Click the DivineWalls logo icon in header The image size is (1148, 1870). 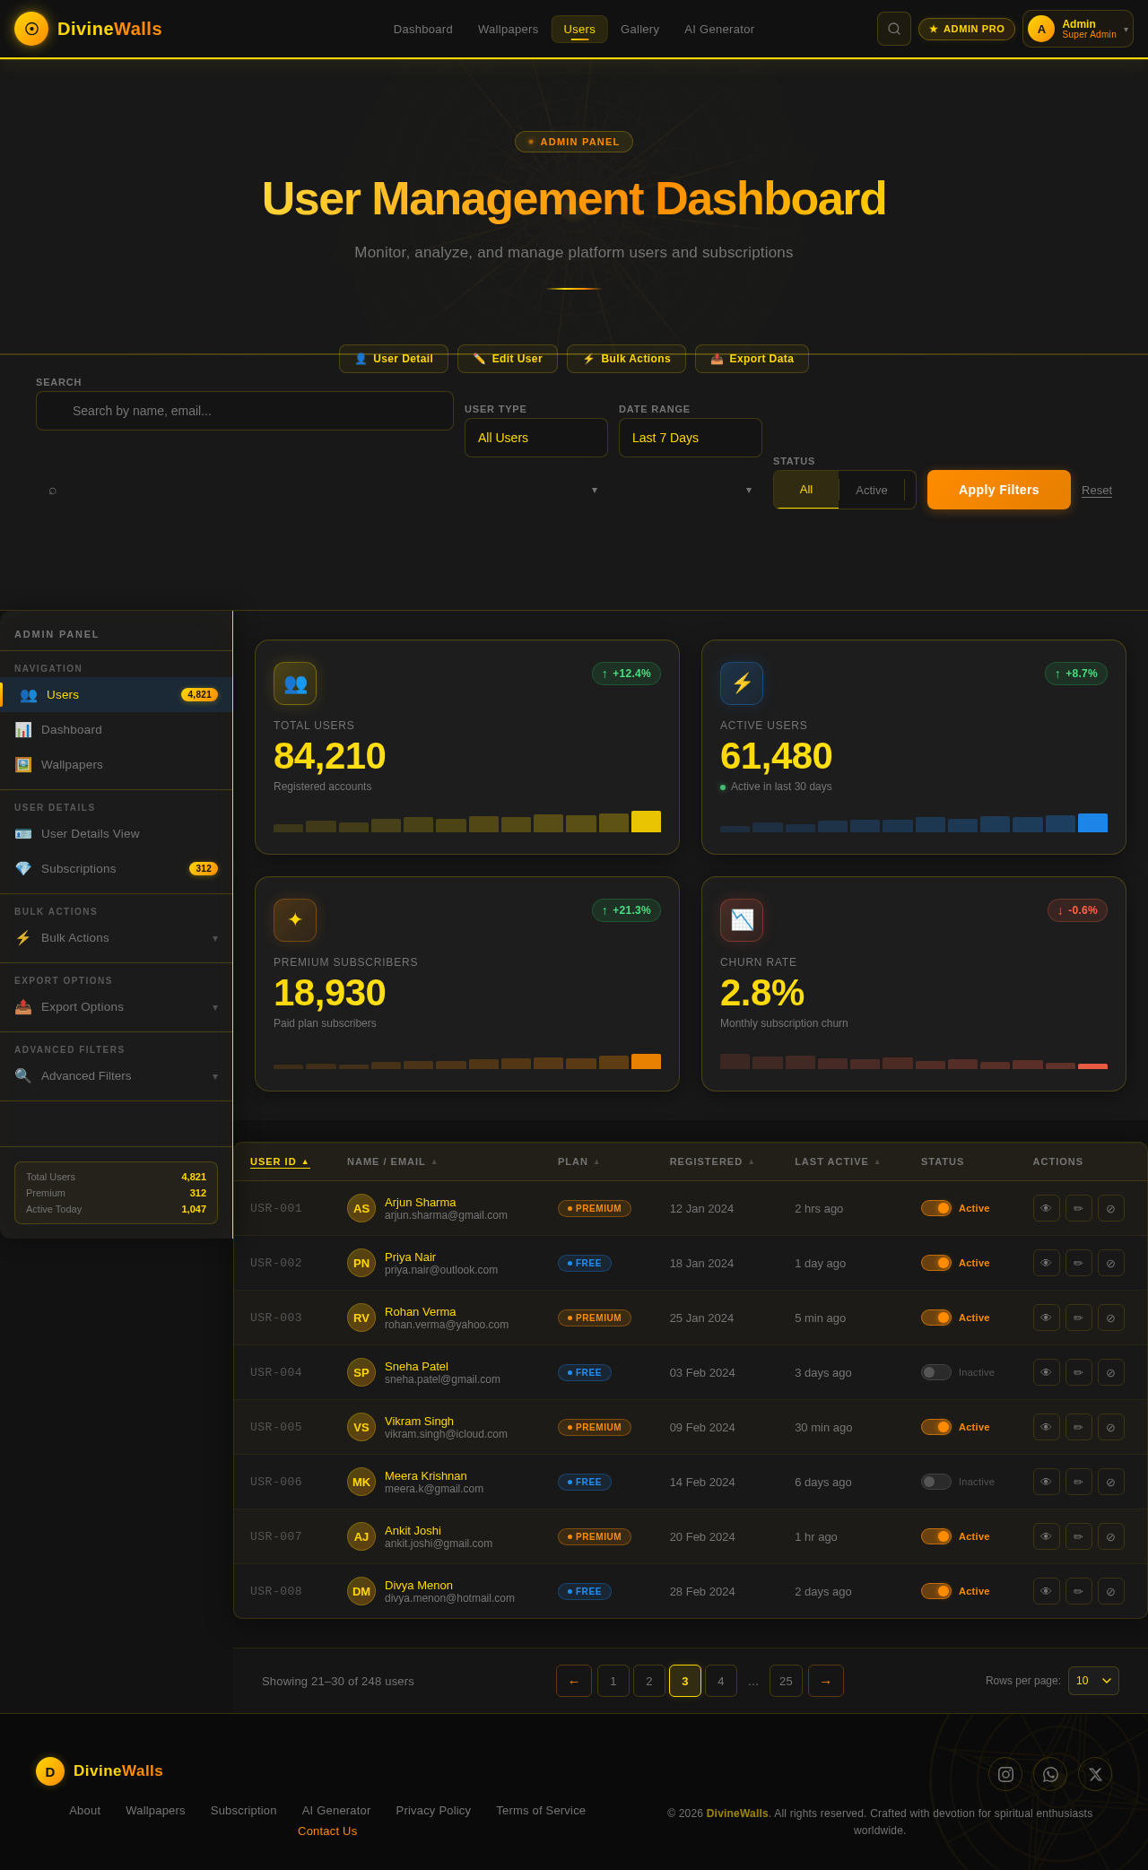coord(31,29)
